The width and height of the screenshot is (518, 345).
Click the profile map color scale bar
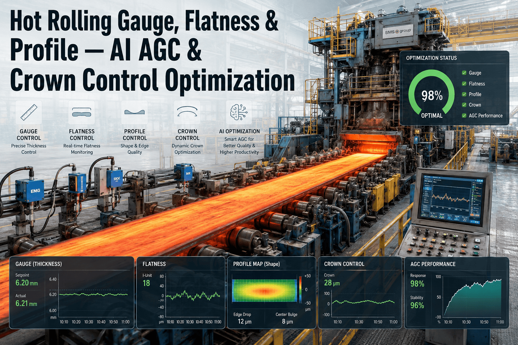300,289
